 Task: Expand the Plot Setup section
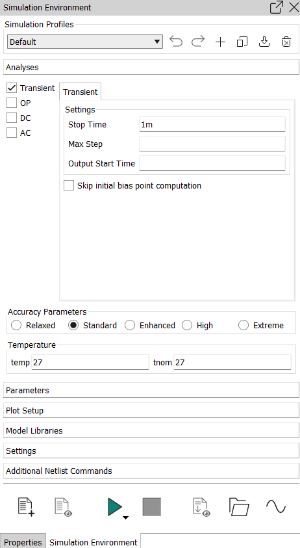pyautogui.click(x=151, y=410)
